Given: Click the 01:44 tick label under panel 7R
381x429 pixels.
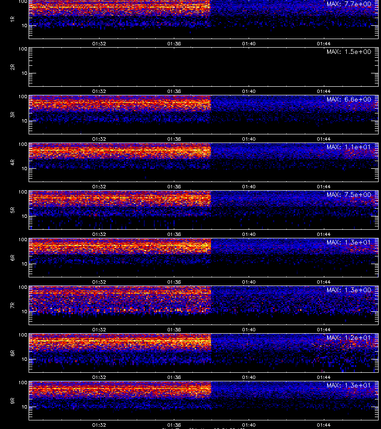Looking at the screenshot, I should point(323,330).
